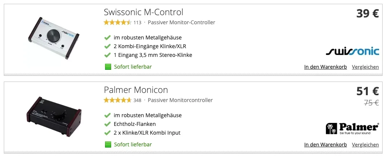Screen dimensions: 386x157
Task: Add Palmer Monicon to Warenkorb
Action: click(325, 145)
